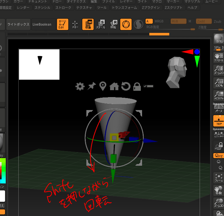Click the yellow center square of gizmo

[114, 138]
